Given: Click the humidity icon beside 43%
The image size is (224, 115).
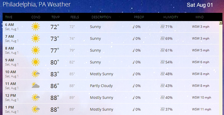Looking at the screenshot, I should (162, 86).
